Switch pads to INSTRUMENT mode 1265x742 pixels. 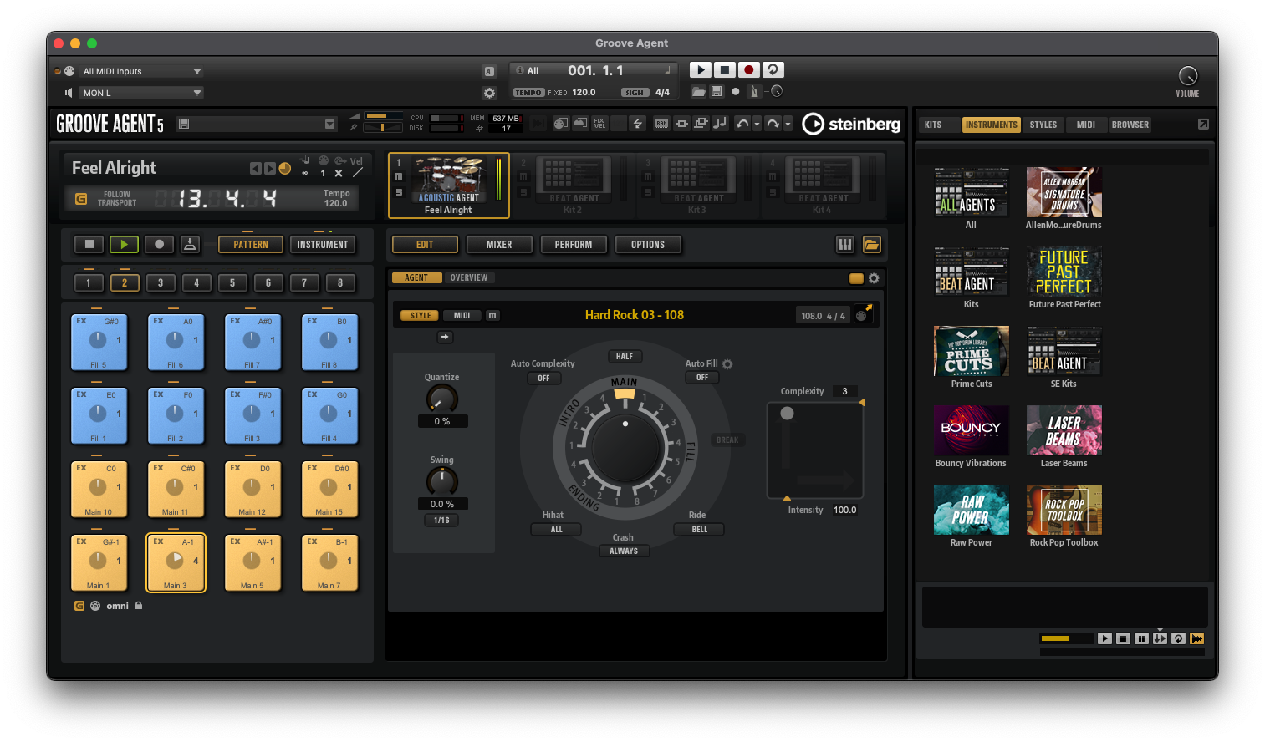[x=323, y=245]
